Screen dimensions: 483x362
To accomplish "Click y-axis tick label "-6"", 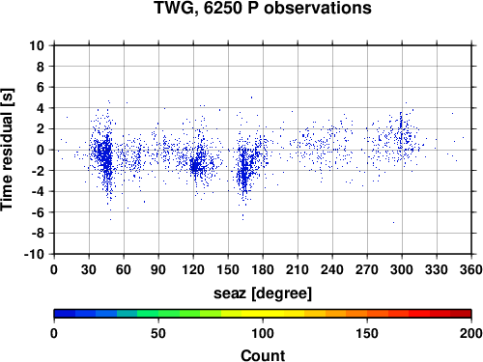I will tap(38, 212).
